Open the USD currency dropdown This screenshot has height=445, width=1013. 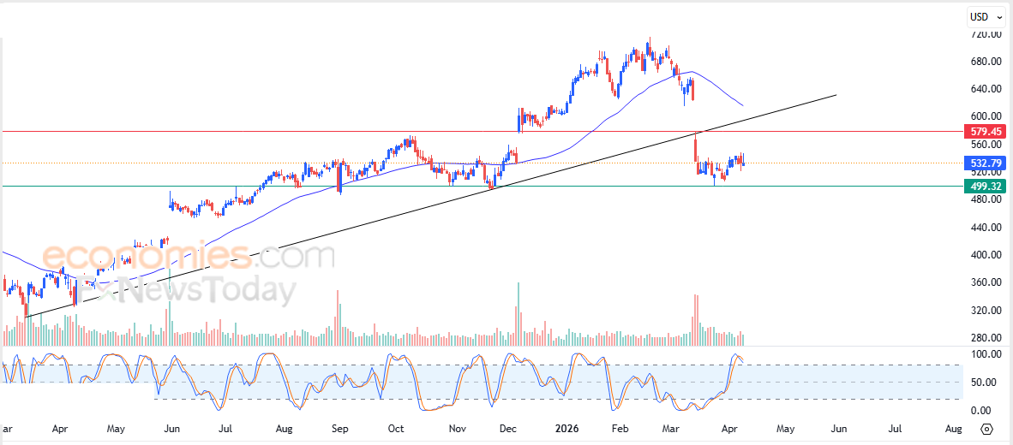pos(986,17)
